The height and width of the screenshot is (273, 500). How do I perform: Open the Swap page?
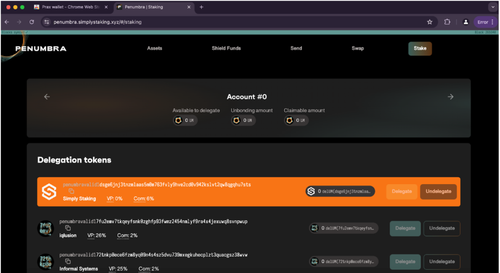(x=357, y=48)
